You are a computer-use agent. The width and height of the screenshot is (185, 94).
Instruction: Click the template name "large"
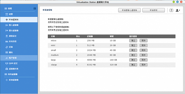click(x=53, y=60)
